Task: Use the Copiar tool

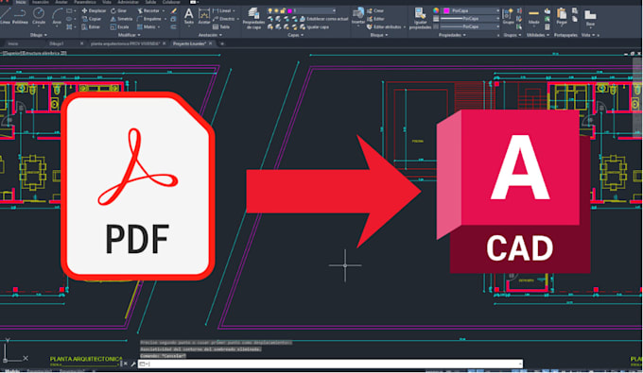Action: point(92,19)
